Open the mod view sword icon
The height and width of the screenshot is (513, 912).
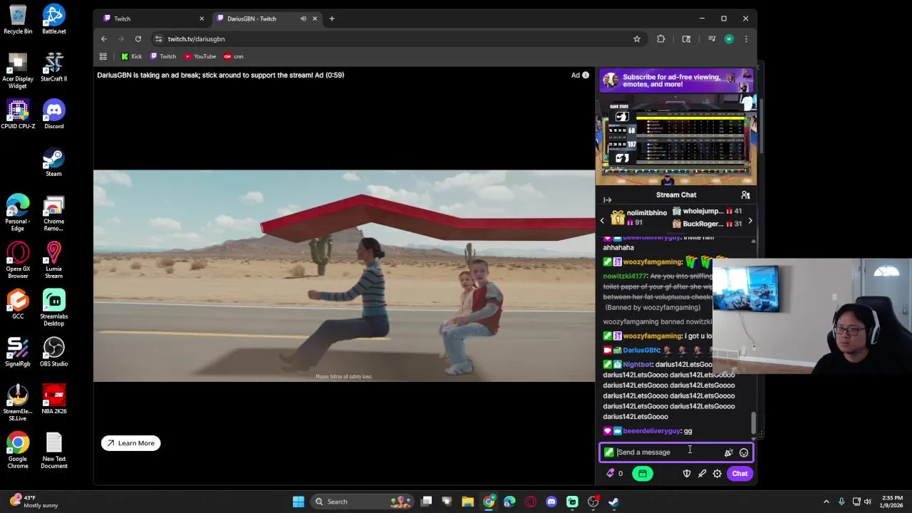(x=703, y=474)
